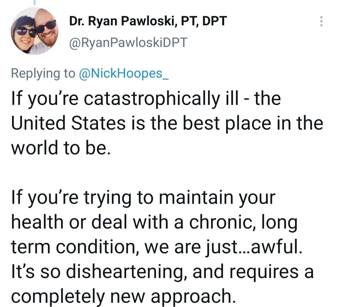The height and width of the screenshot is (307, 339).
Task: Click the thread connector line above the avatar
Action: coord(35,3)
